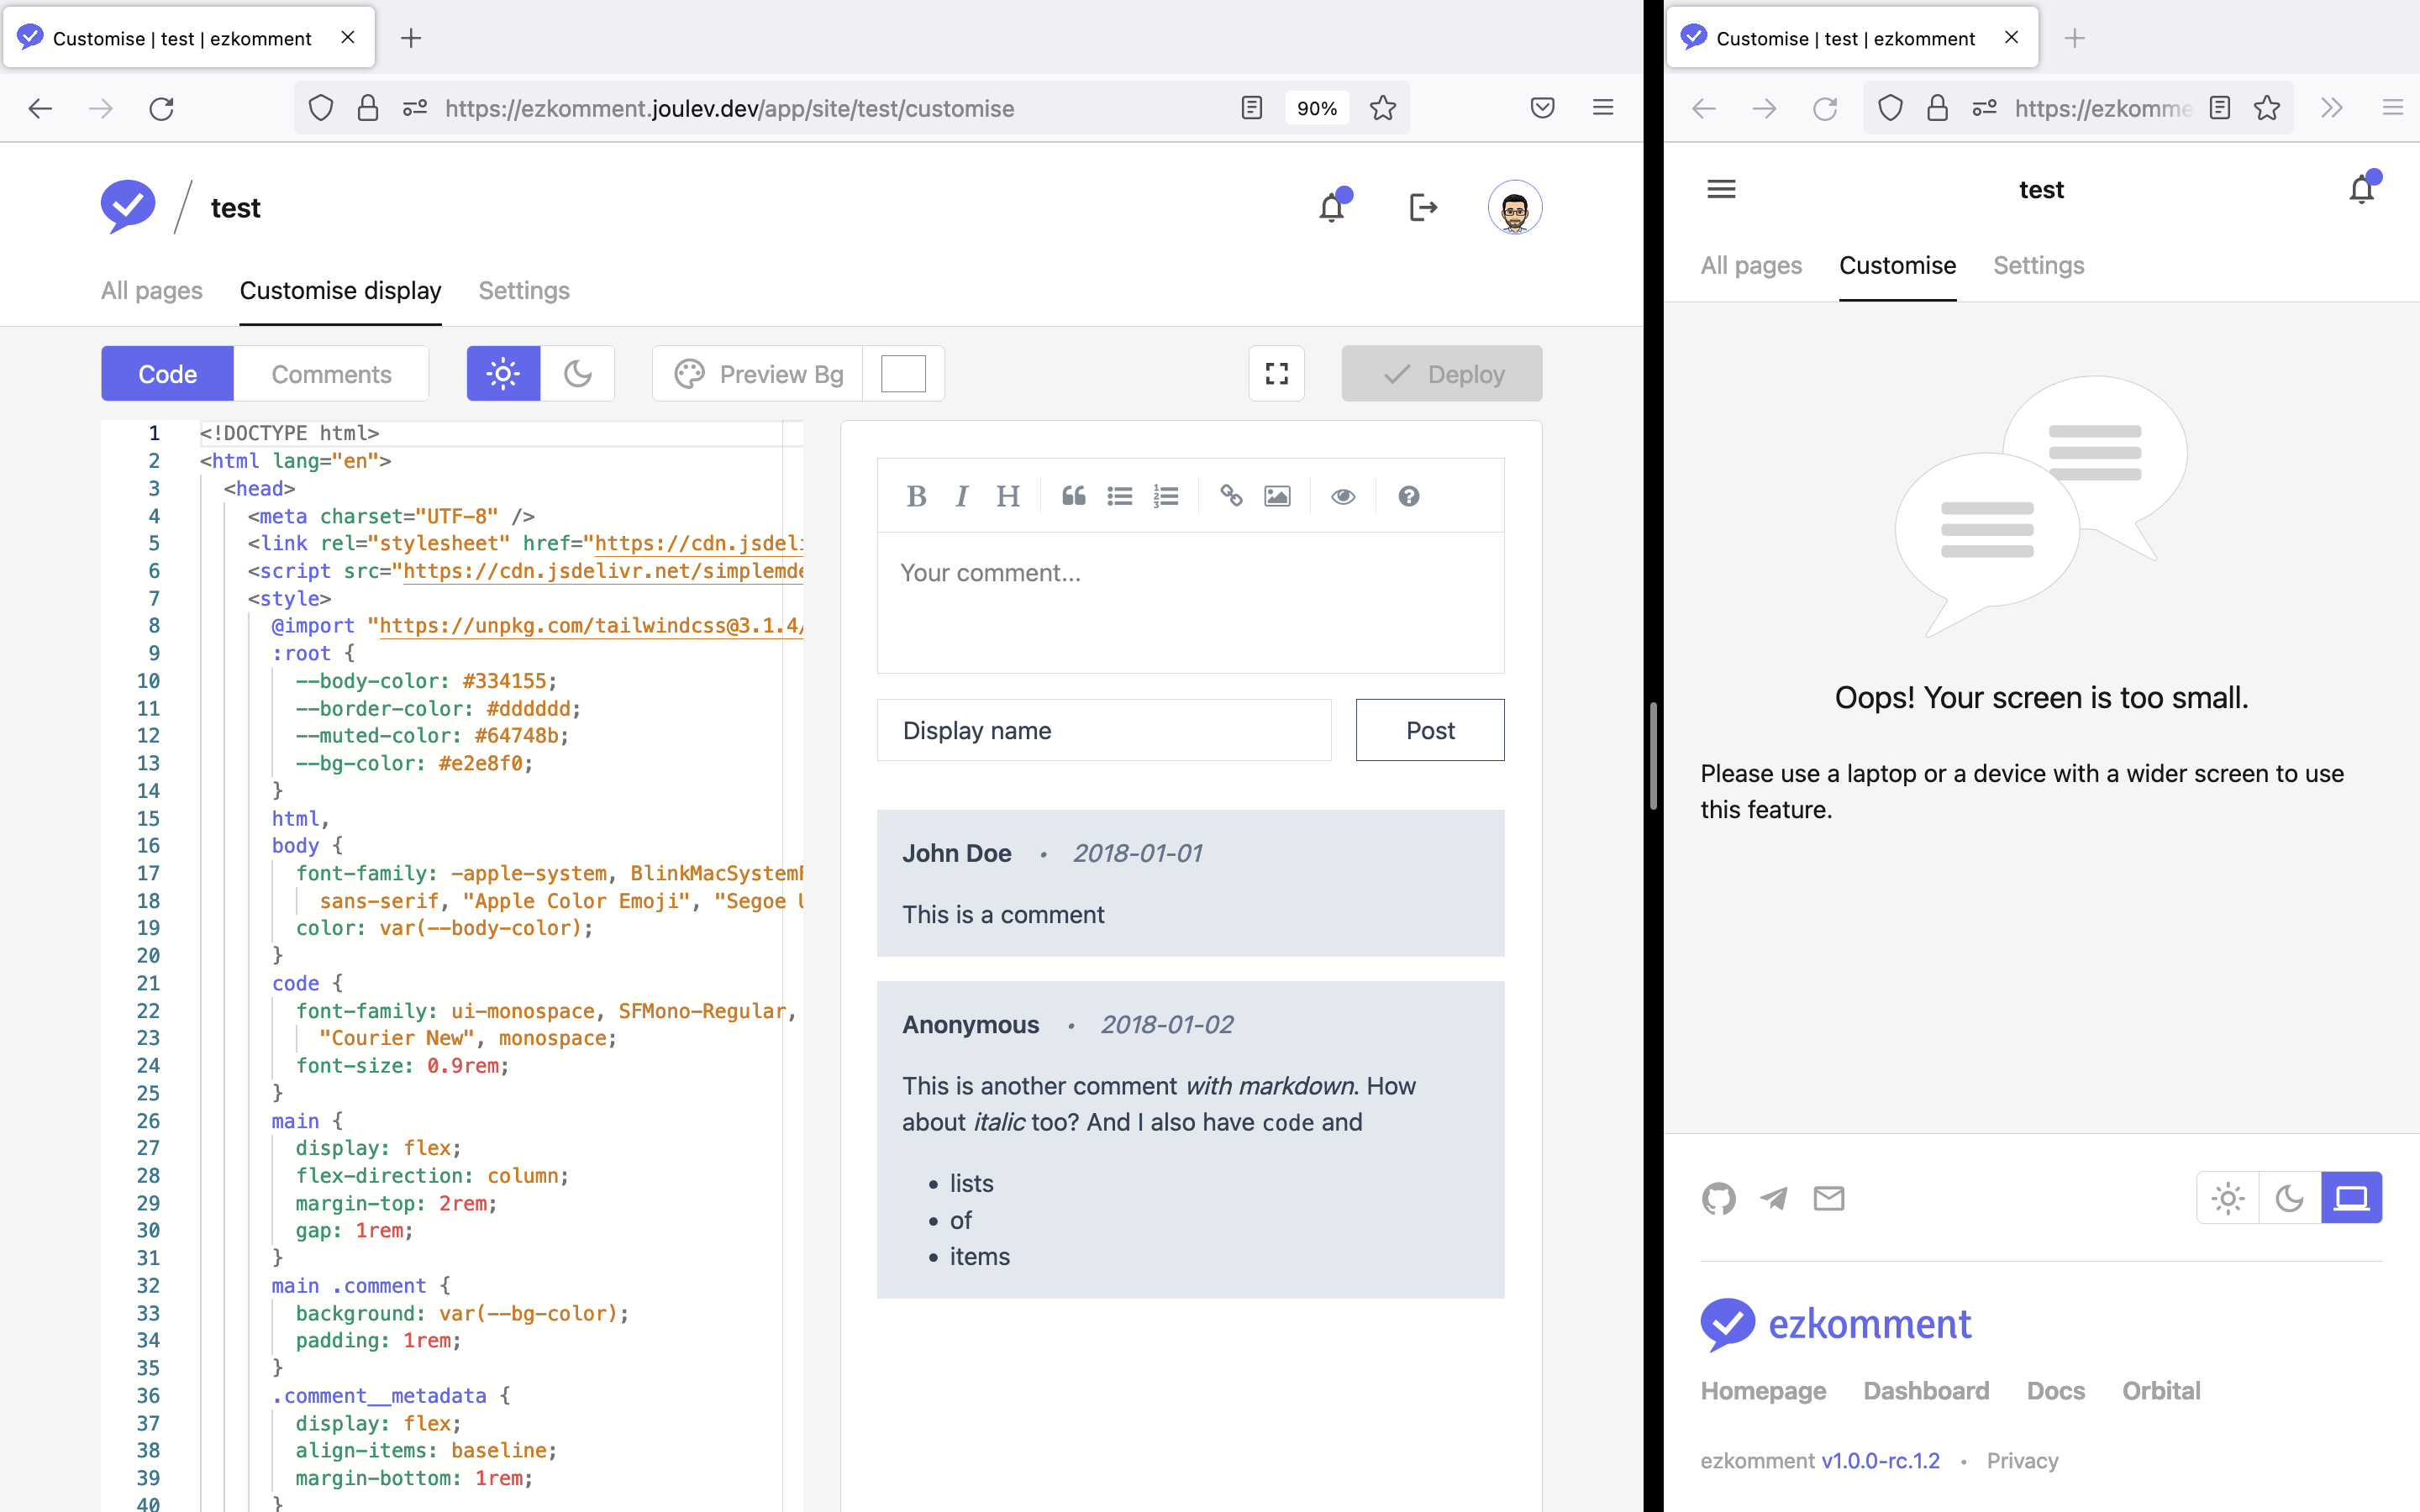
Task: Apply italic formatting in comment editor
Action: tap(962, 495)
